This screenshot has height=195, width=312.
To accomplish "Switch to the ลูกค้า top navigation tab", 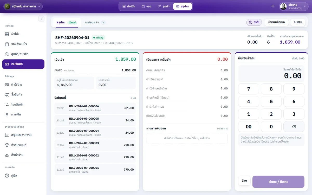I will point(164,6).
